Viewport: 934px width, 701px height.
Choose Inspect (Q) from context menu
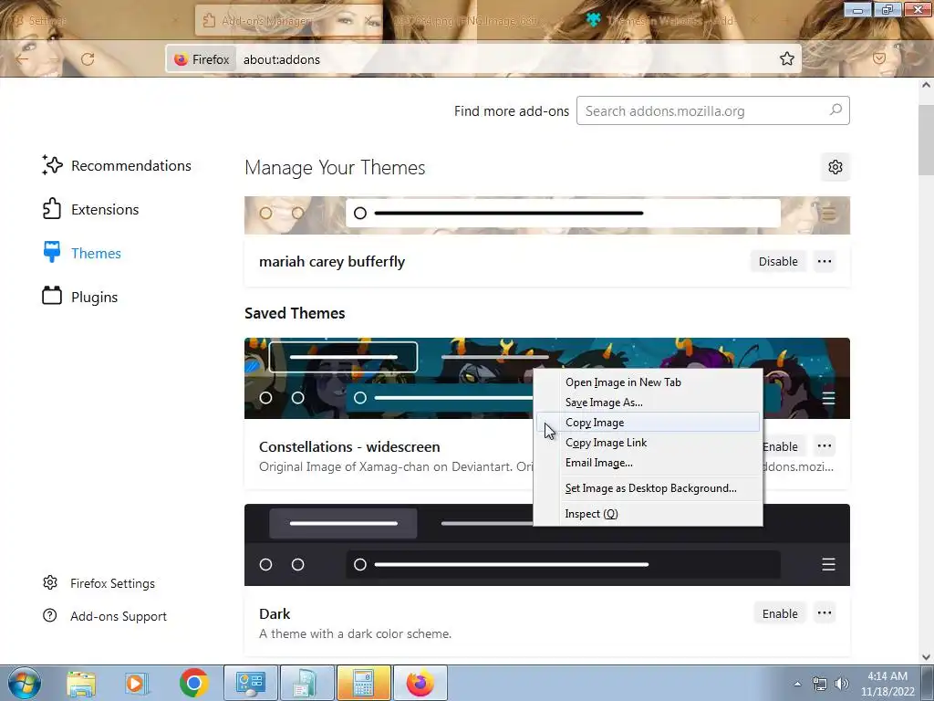(648, 514)
